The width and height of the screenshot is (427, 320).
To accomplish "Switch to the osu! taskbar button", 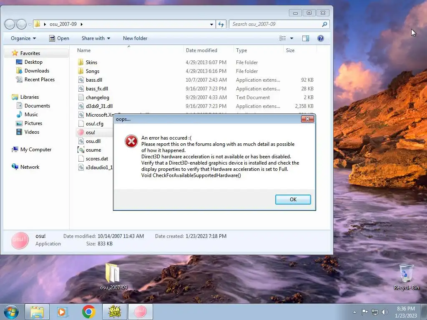I will pyautogui.click(x=140, y=312).
